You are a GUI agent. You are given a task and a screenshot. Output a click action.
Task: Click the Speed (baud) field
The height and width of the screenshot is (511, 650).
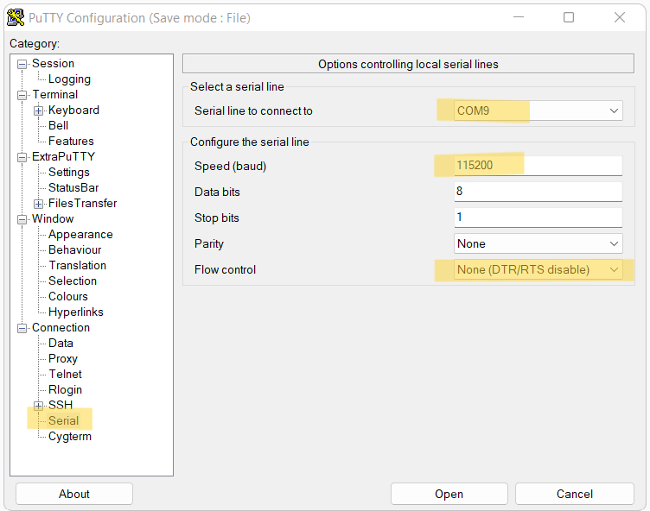538,166
